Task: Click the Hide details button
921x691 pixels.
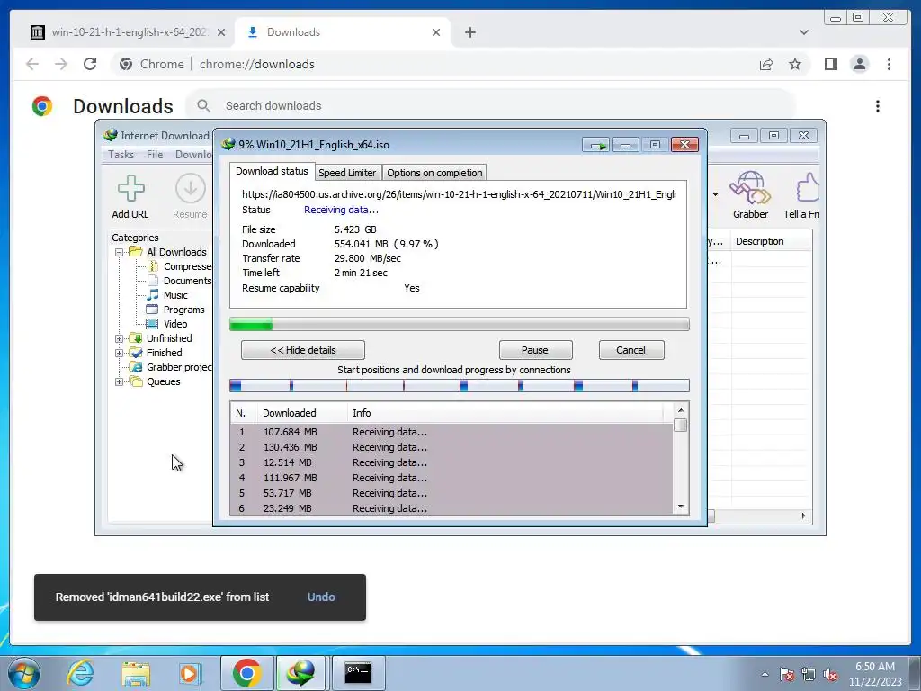Action: (x=303, y=350)
